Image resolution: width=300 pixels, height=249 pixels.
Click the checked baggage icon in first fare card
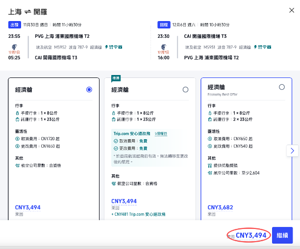(17, 119)
